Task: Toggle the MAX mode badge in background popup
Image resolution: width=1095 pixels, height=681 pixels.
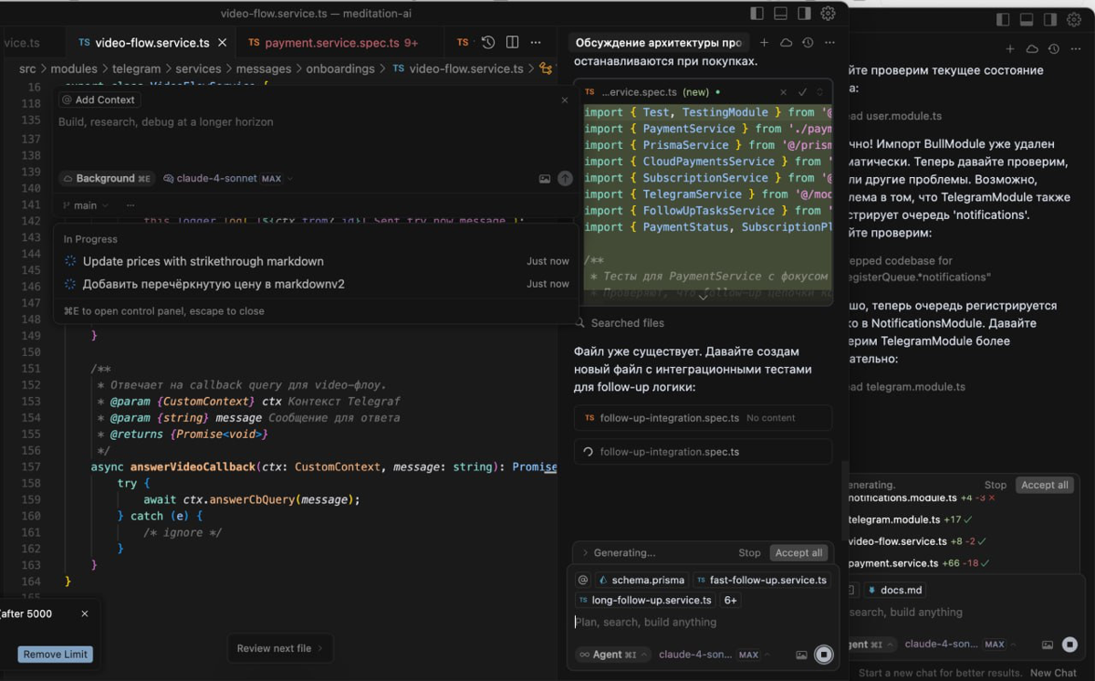Action: (272, 179)
